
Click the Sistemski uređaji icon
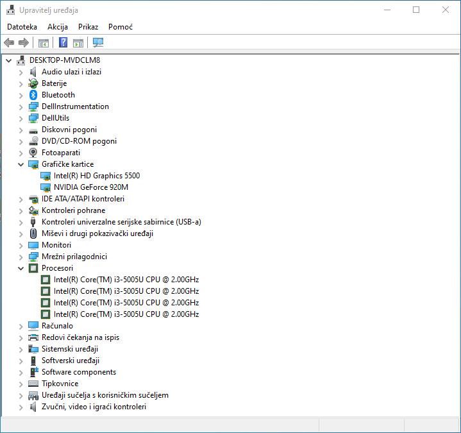coord(33,349)
